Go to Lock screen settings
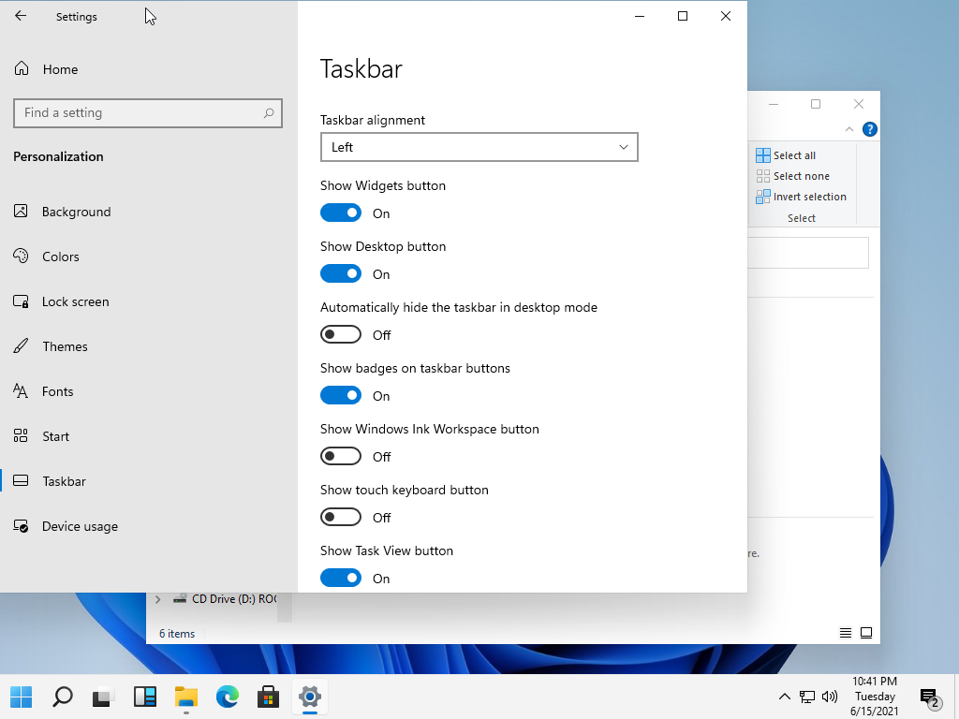Viewport: 959px width, 719px height. point(75,301)
